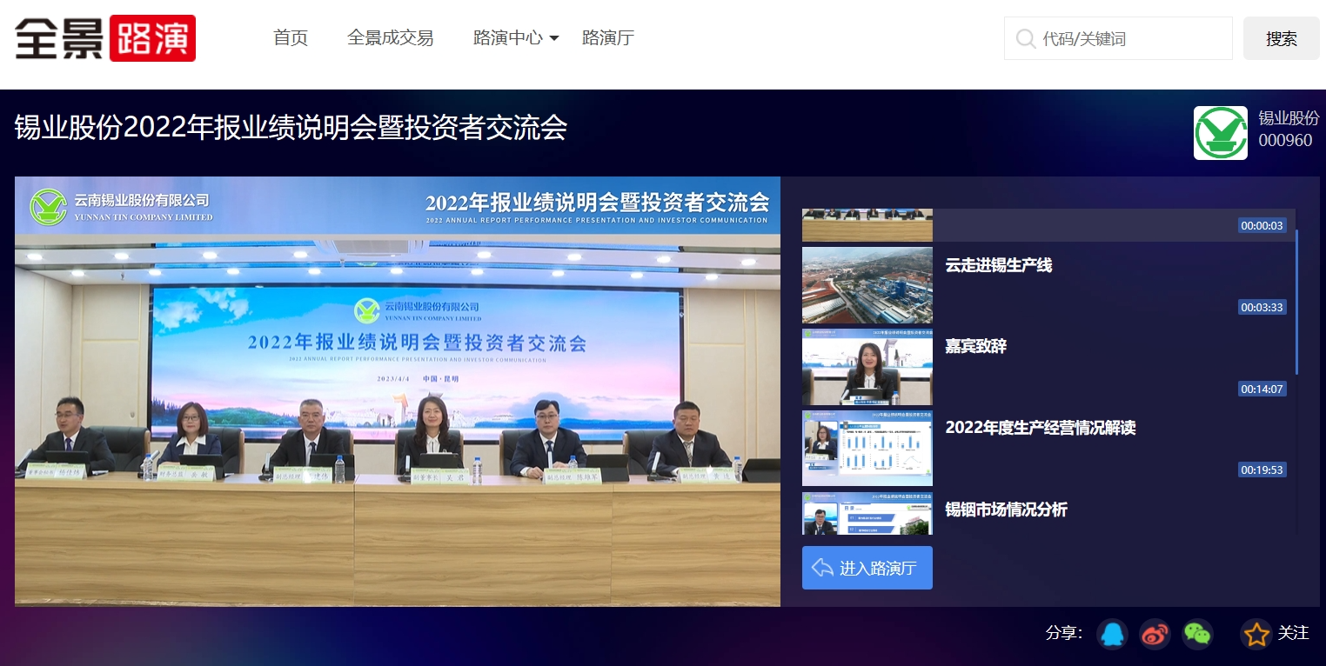1326x666 pixels.
Task: Open the 嘉宾致辞 chapter thumbnail
Action: point(867,367)
